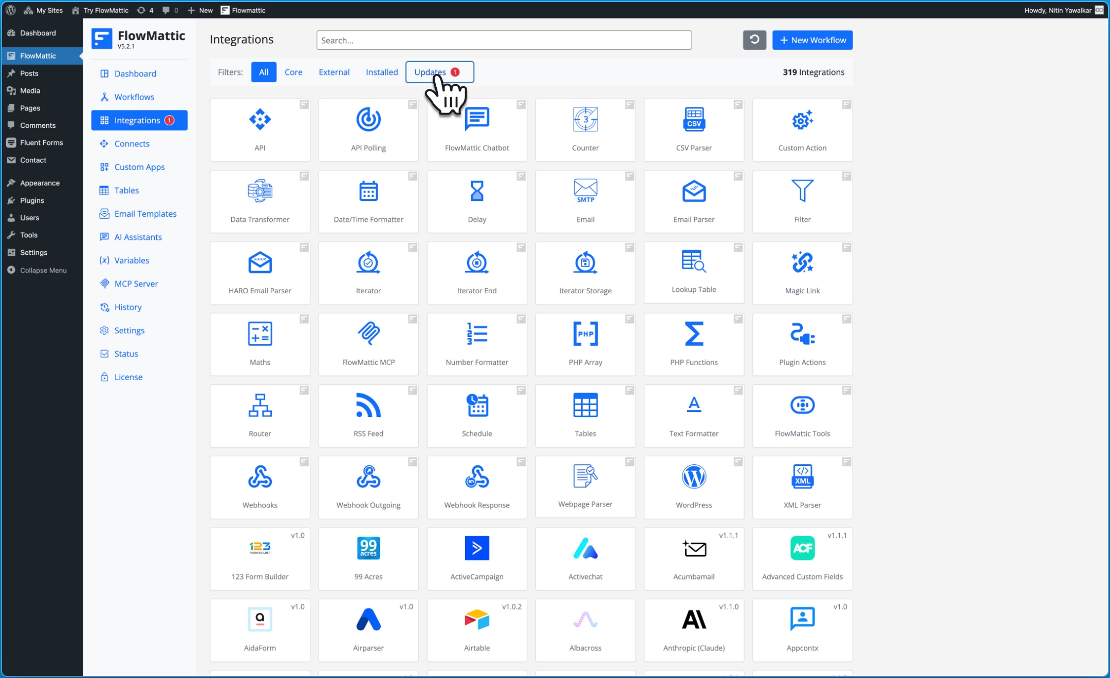Open Fluent Forms in WordPress menu
This screenshot has width=1110, height=678.
click(41, 142)
